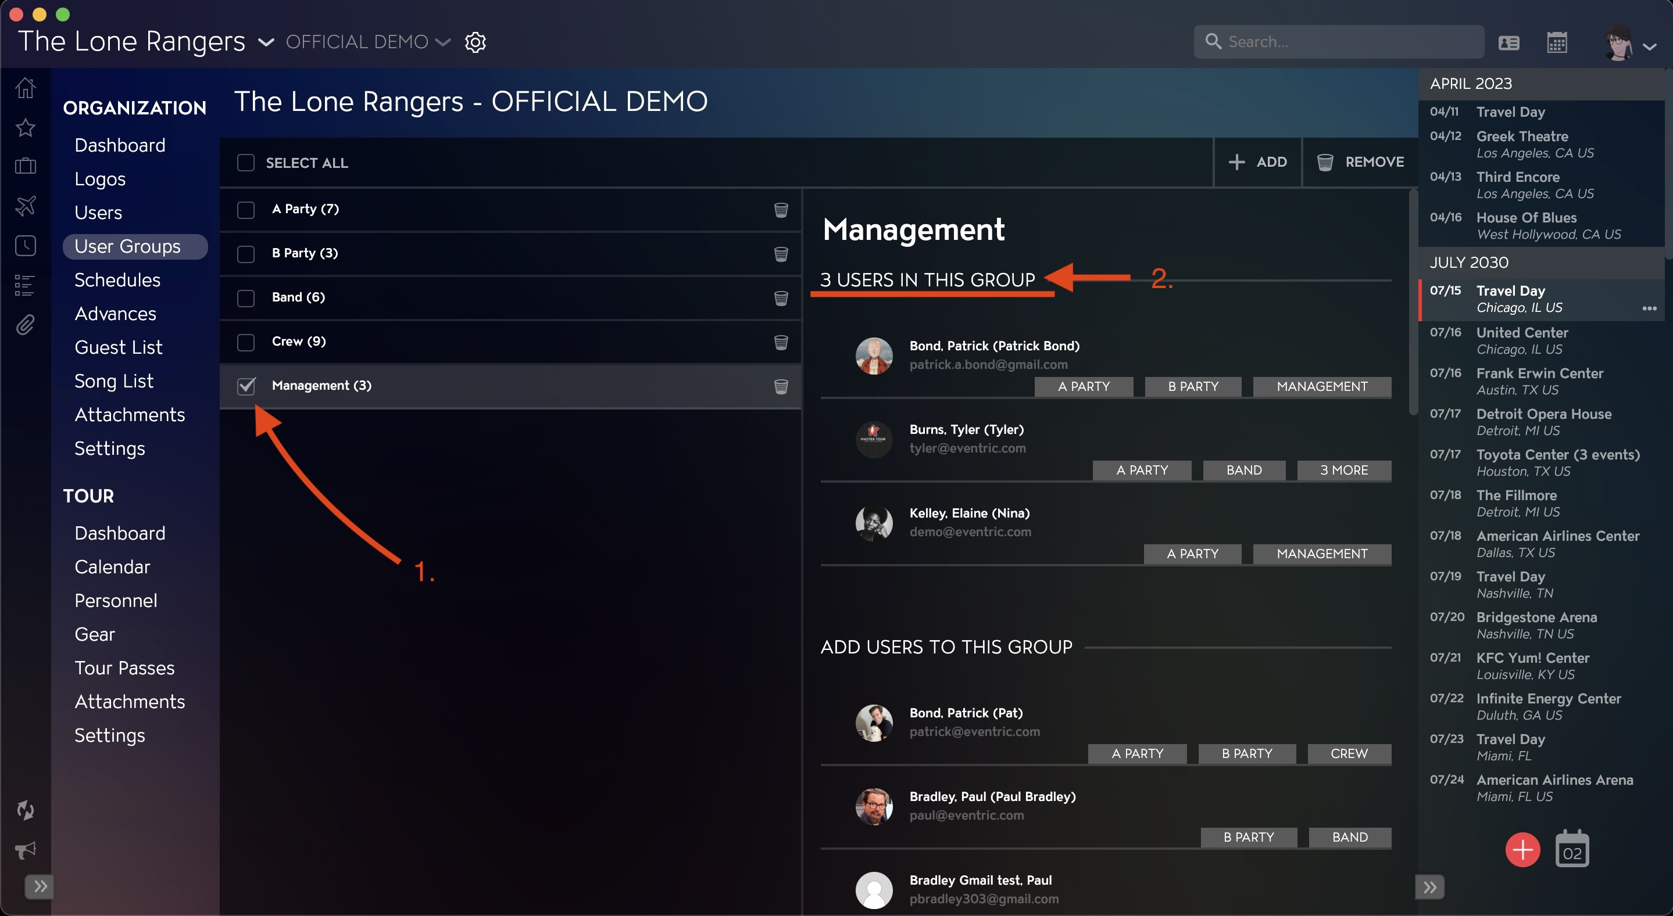Screen dimensions: 1673x916
Task: Click BAND tag on Bradley, Paul
Action: [1350, 838]
